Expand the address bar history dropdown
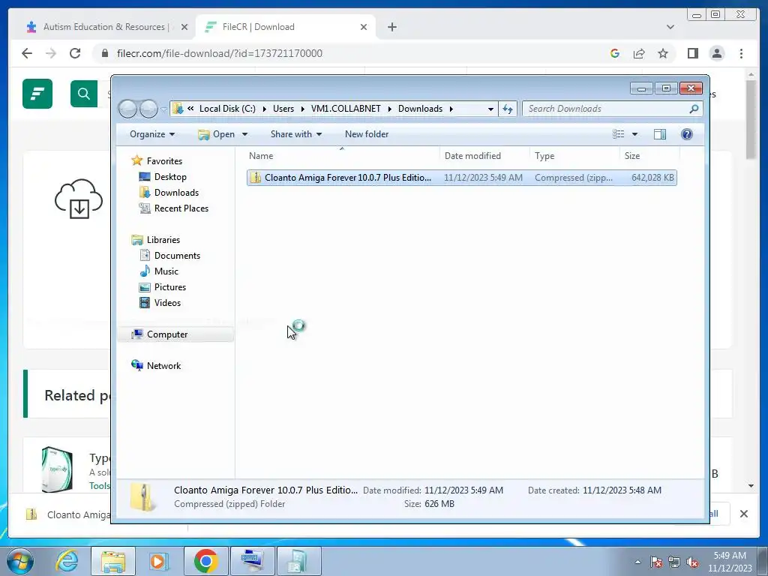The height and width of the screenshot is (576, 768). coord(490,109)
